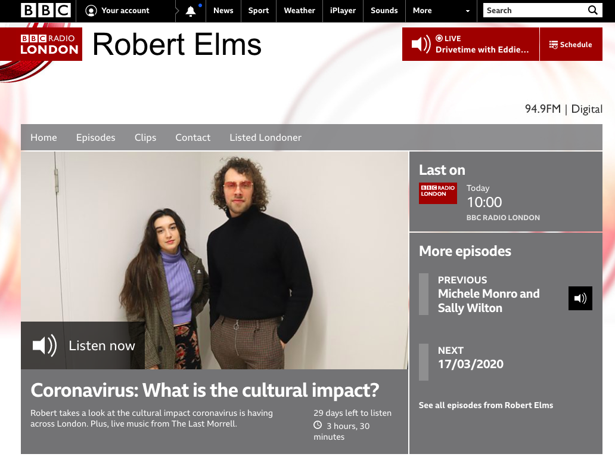
Task: Open Michele Monro and Sally Wilton episode
Action: click(x=489, y=301)
